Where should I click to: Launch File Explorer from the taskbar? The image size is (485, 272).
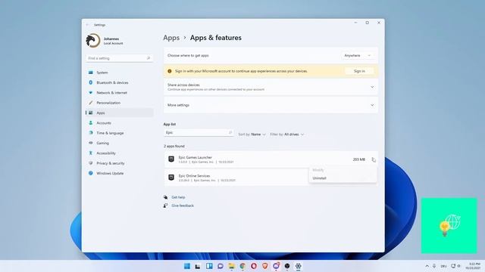point(231,266)
